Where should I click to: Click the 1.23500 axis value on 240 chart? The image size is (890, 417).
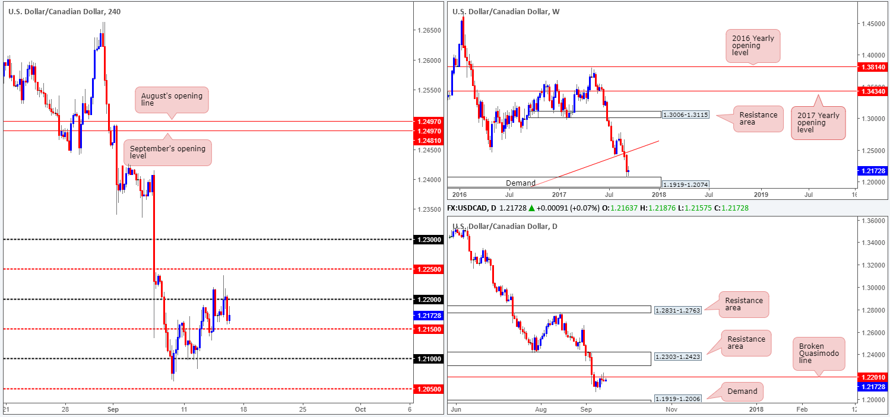(430, 209)
